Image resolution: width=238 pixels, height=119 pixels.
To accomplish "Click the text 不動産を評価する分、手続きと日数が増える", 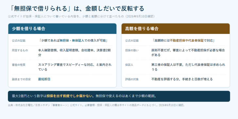I will click(182, 79).
